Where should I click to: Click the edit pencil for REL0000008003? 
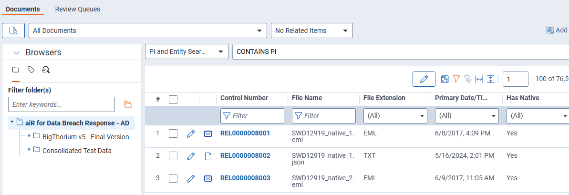pos(190,178)
